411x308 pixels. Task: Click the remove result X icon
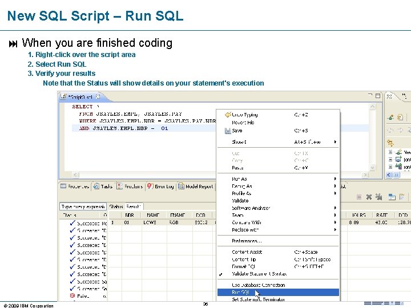pyautogui.click(x=369, y=197)
